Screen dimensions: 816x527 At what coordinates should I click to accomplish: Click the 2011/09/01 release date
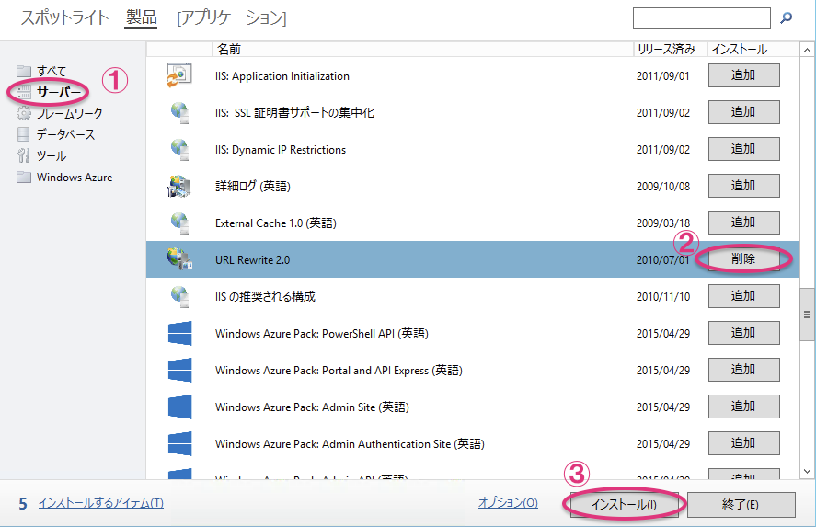click(x=663, y=76)
